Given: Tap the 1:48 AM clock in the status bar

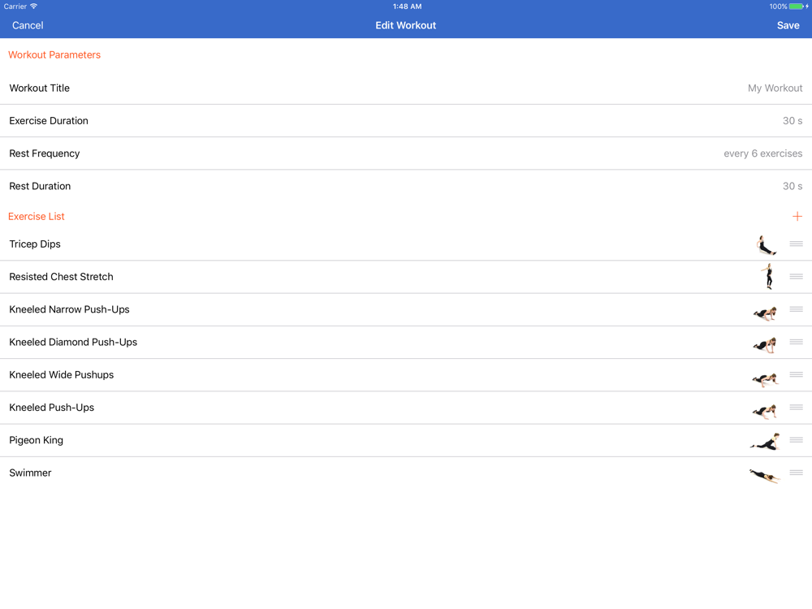Looking at the screenshot, I should point(407,6).
